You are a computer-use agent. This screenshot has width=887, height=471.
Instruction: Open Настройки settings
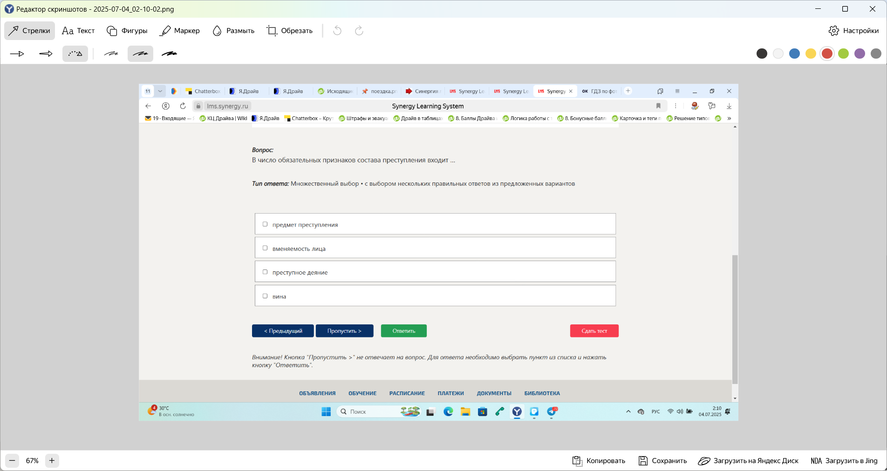coord(853,31)
